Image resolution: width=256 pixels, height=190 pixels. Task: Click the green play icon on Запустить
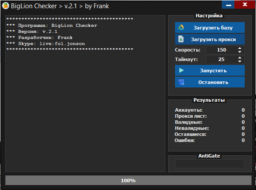click(x=181, y=71)
